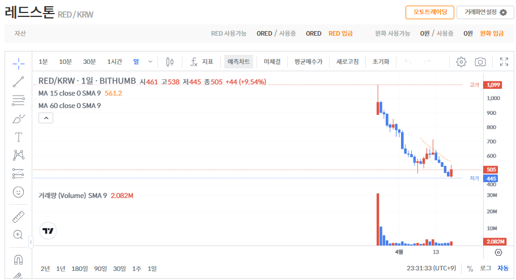Image resolution: width=516 pixels, height=280 pixels.
Task: Set range to 1년
Action: click(61, 269)
